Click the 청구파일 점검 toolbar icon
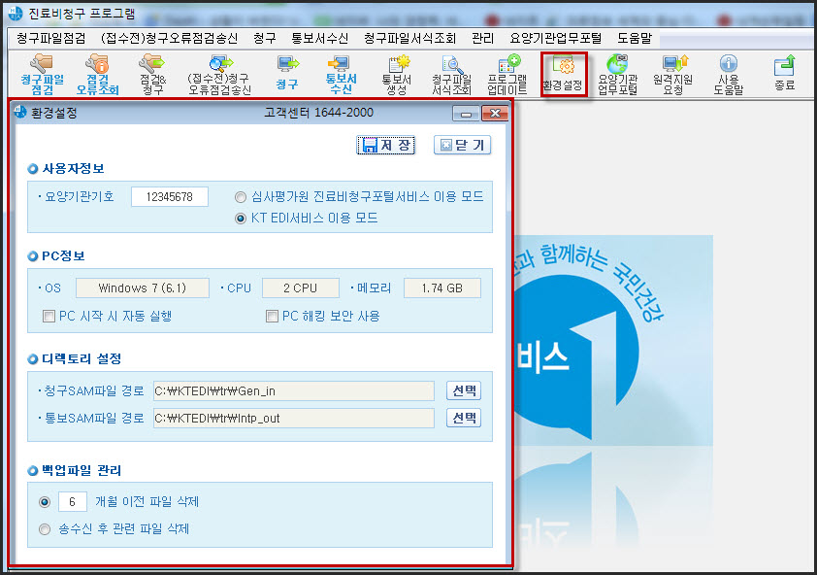This screenshot has height=575, width=817. 42,74
